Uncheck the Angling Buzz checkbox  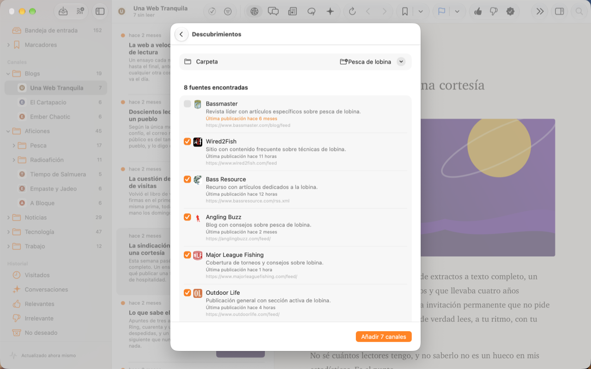[x=187, y=217]
